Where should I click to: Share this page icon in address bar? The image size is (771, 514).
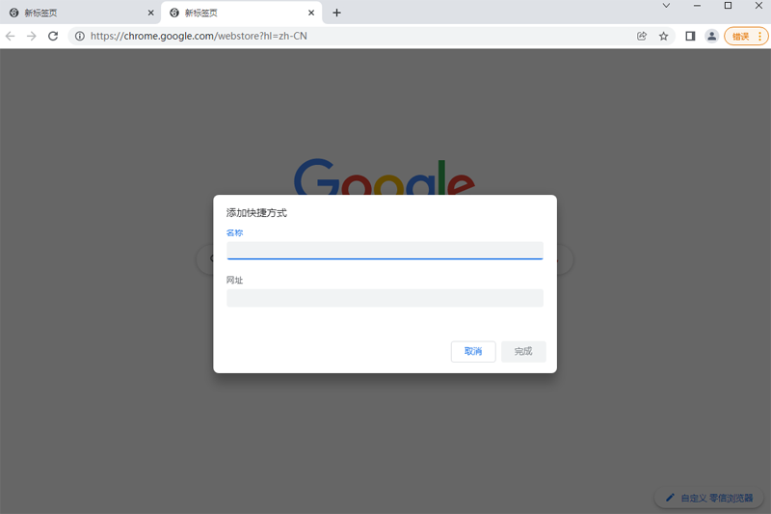[x=642, y=36]
